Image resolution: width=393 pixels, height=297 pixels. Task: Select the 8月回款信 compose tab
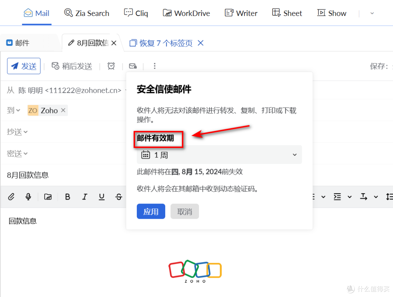(x=88, y=43)
